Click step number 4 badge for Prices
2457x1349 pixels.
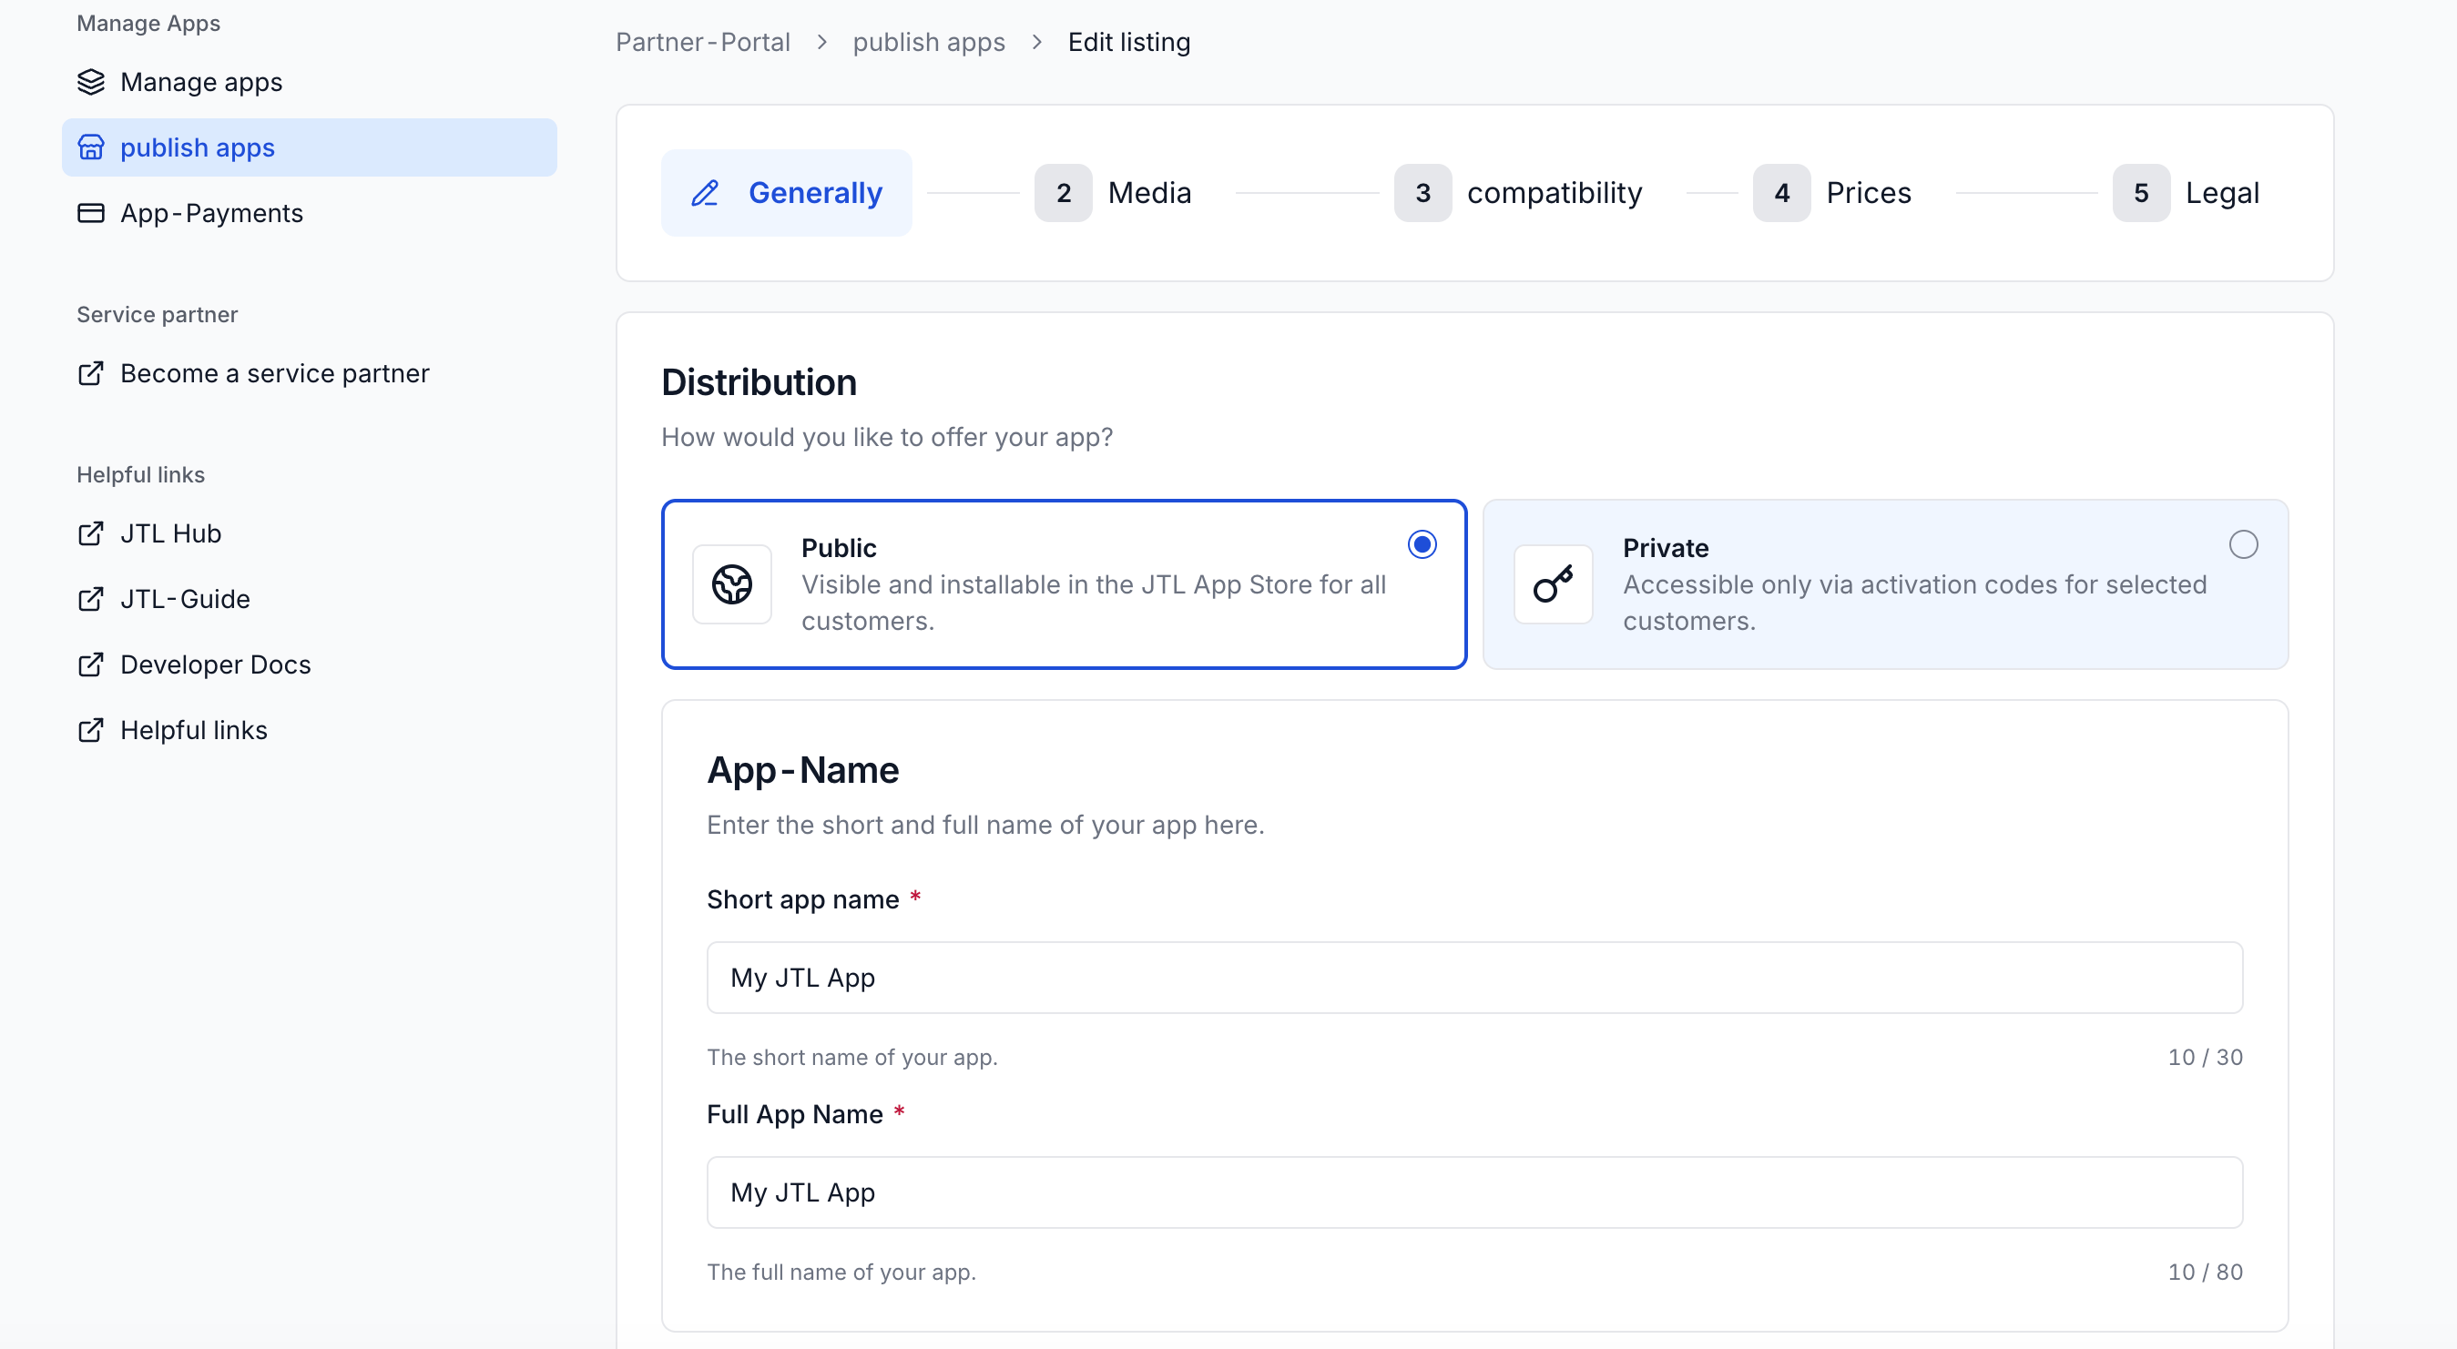click(x=1781, y=193)
